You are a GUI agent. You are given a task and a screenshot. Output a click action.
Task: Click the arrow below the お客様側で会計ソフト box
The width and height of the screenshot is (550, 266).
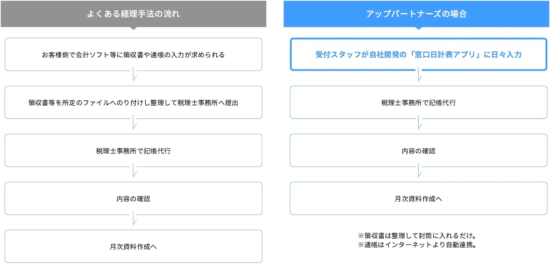point(134,75)
